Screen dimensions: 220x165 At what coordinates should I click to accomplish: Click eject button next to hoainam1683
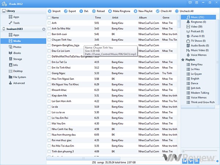click(44, 29)
